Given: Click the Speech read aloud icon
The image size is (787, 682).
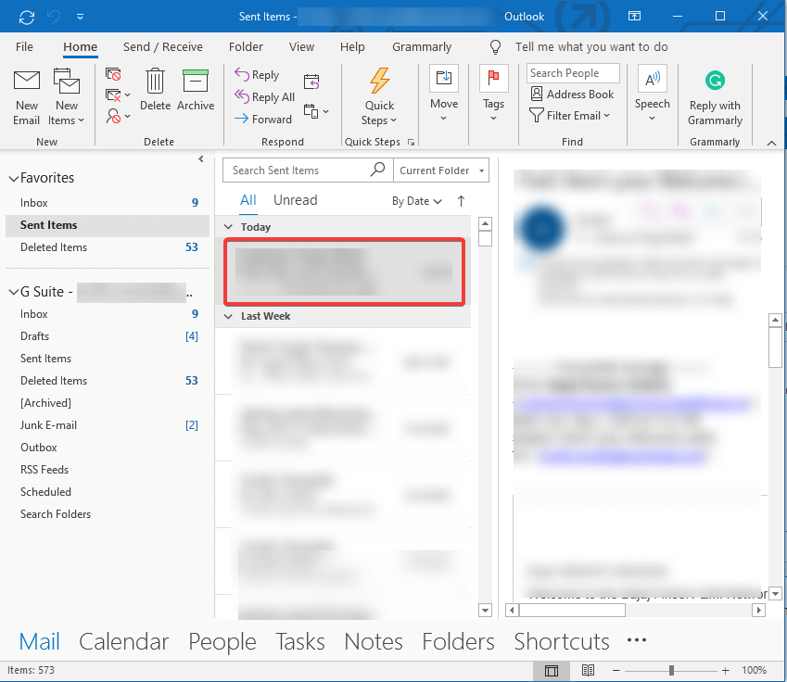Looking at the screenshot, I should pos(652,82).
